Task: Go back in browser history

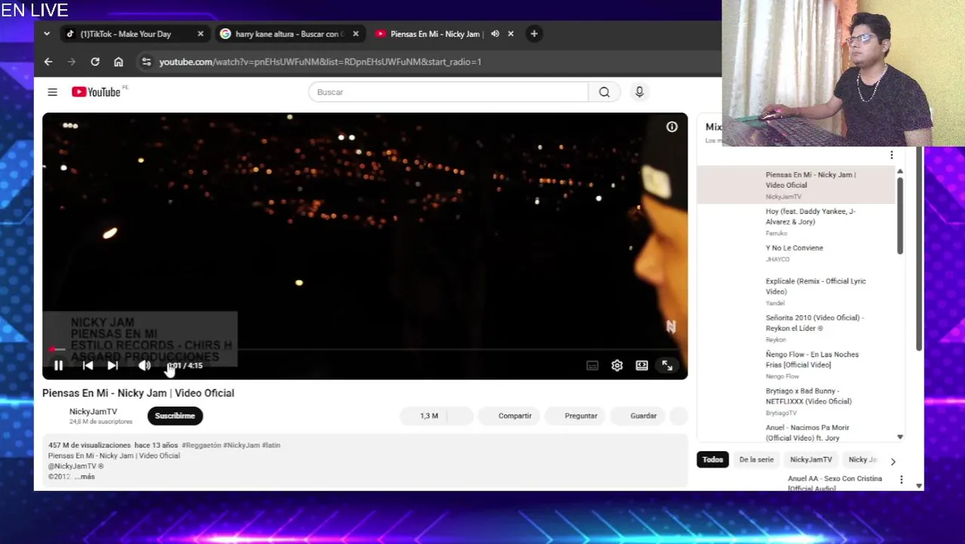Action: [48, 62]
